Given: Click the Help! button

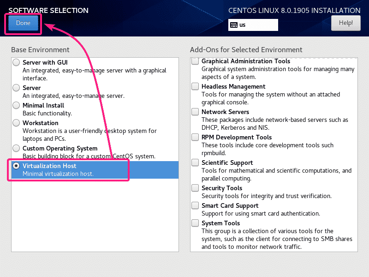Looking at the screenshot, I should 345,23.
